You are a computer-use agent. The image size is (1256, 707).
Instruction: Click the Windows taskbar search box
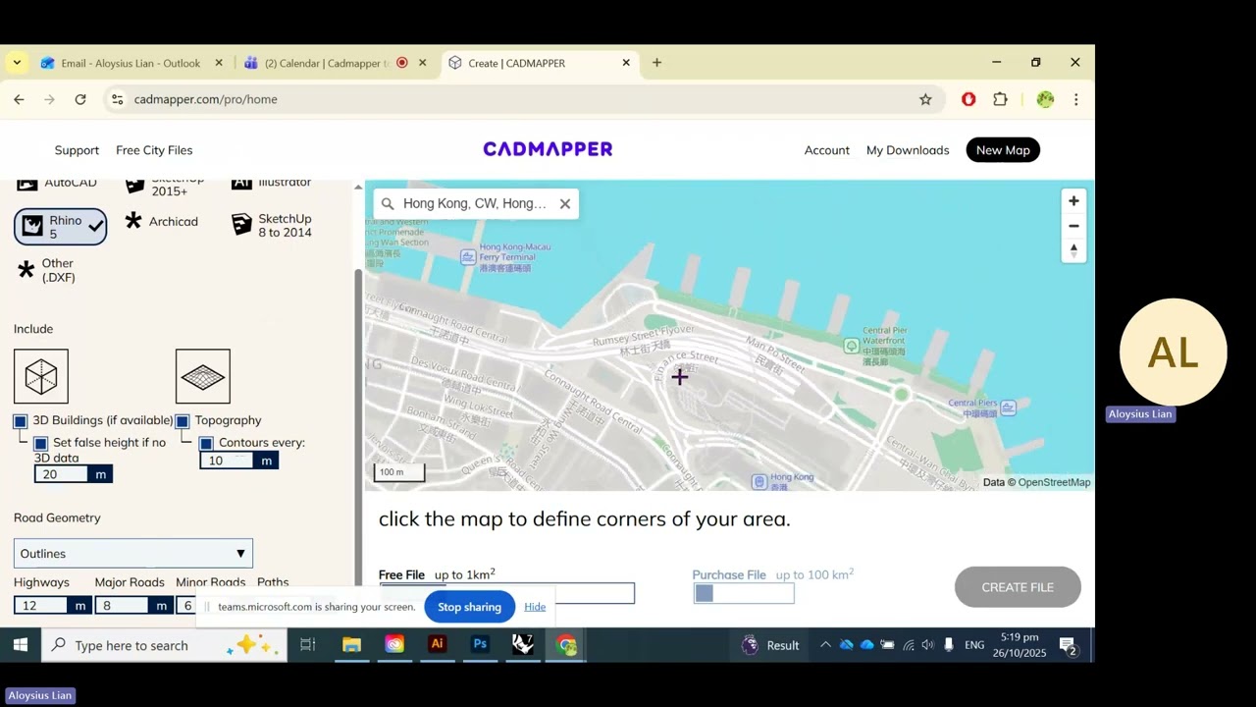point(164,645)
